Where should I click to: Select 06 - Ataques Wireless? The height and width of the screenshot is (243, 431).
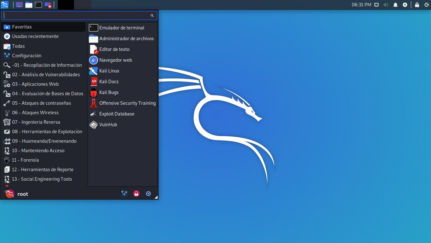point(43,112)
